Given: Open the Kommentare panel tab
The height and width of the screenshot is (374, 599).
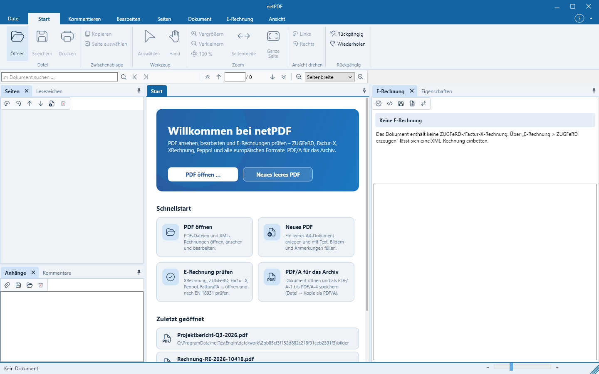Looking at the screenshot, I should [x=57, y=273].
